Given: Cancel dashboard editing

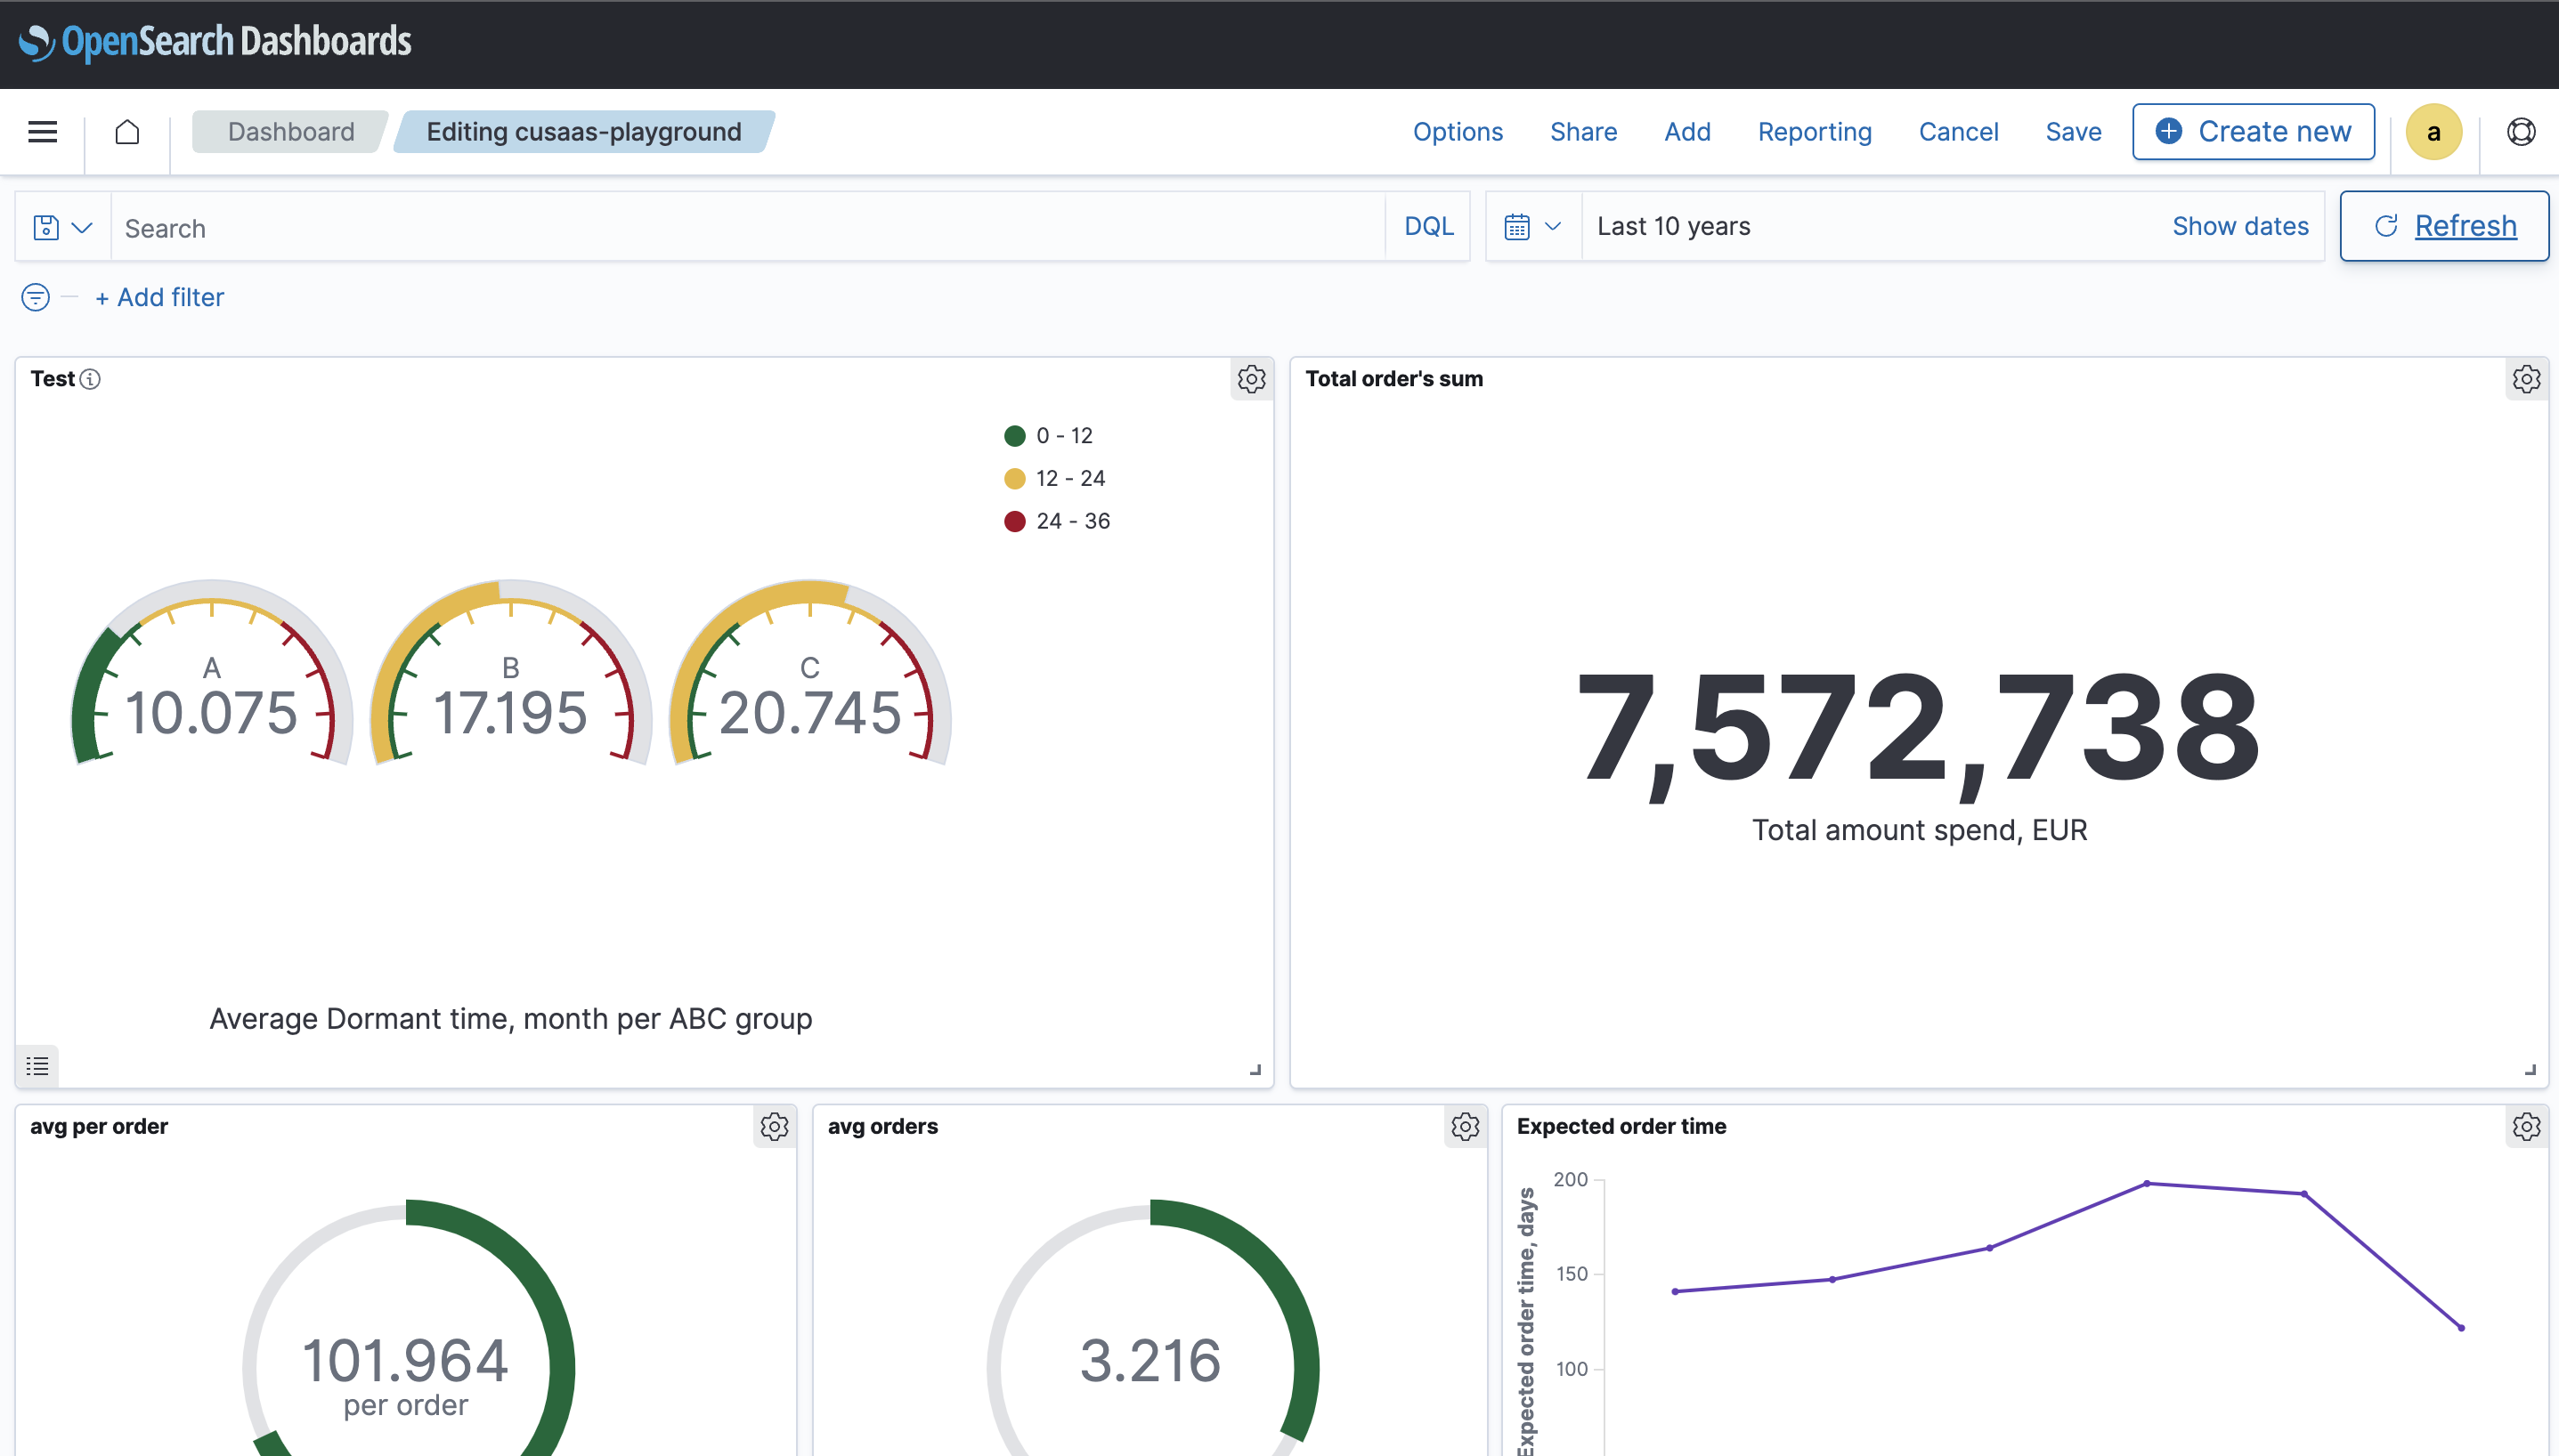Looking at the screenshot, I should [x=1959, y=132].
